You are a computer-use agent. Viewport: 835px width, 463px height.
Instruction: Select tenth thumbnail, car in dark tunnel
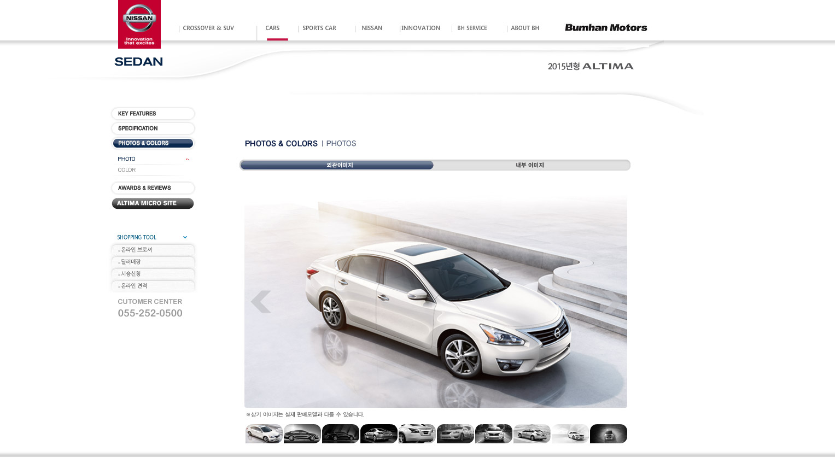(609, 434)
